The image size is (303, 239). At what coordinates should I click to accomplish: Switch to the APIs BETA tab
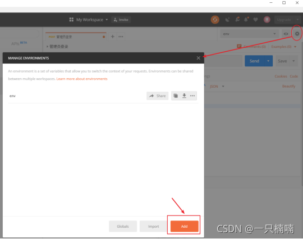[x=19, y=43]
